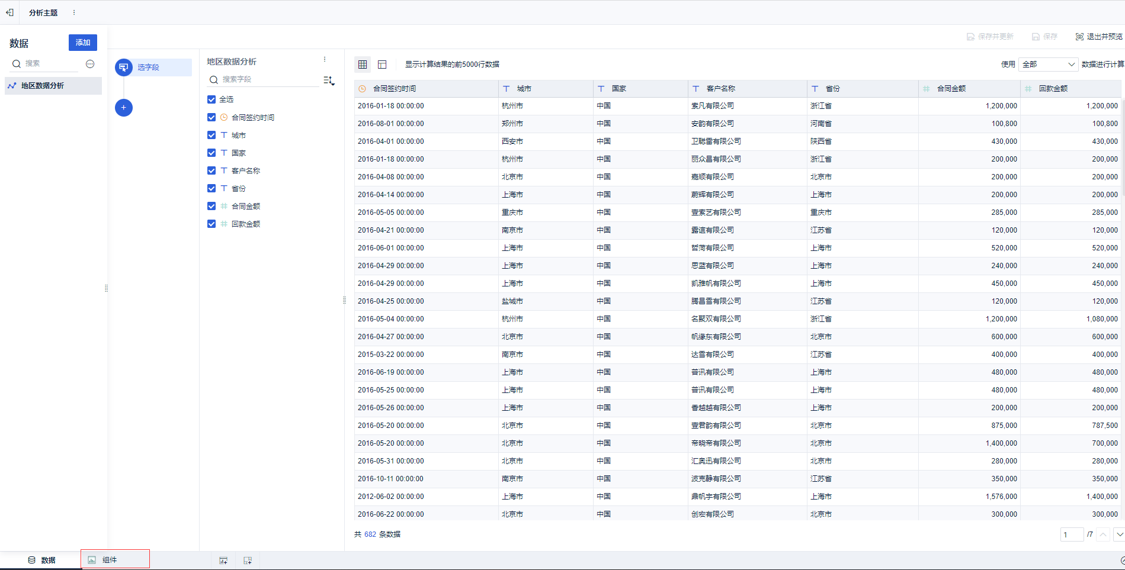Open the options icon next to data search
This screenshot has height=570, width=1125.
pyautogui.click(x=90, y=64)
